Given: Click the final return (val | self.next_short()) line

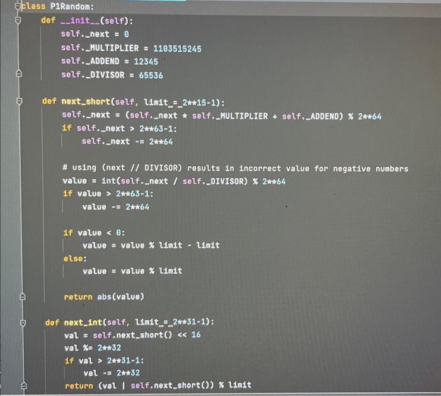Looking at the screenshot, I should [x=158, y=385].
